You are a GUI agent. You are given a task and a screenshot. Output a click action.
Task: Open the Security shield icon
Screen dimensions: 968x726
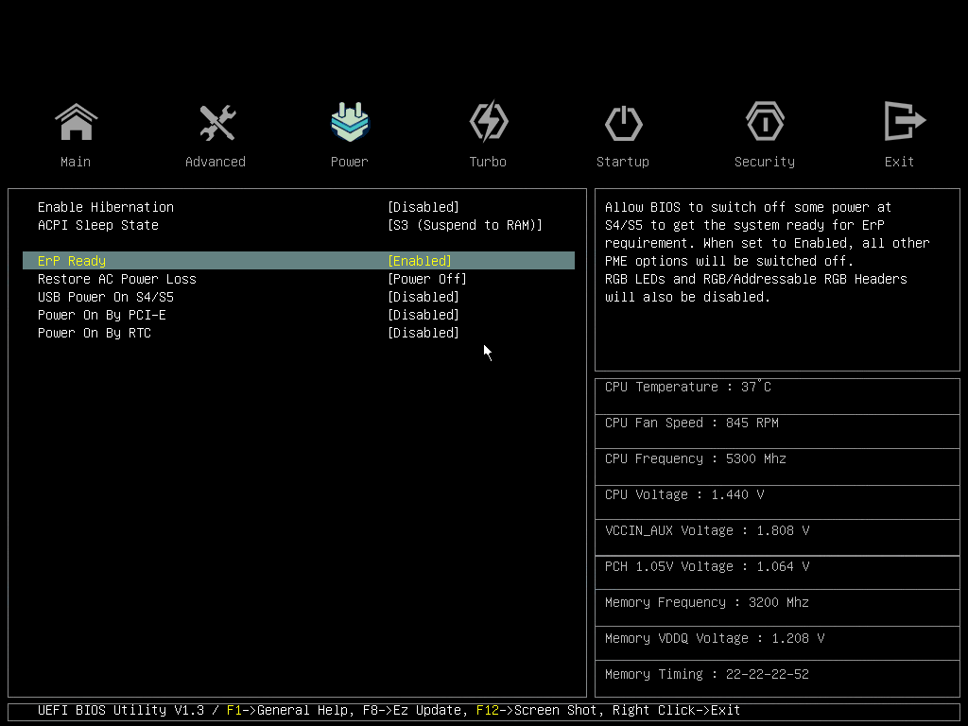coord(764,122)
